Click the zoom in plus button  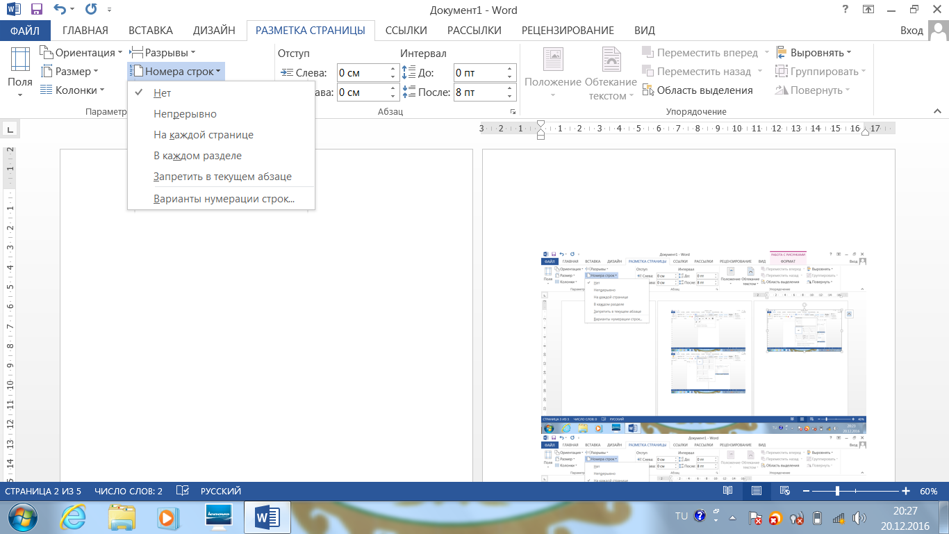coord(906,491)
